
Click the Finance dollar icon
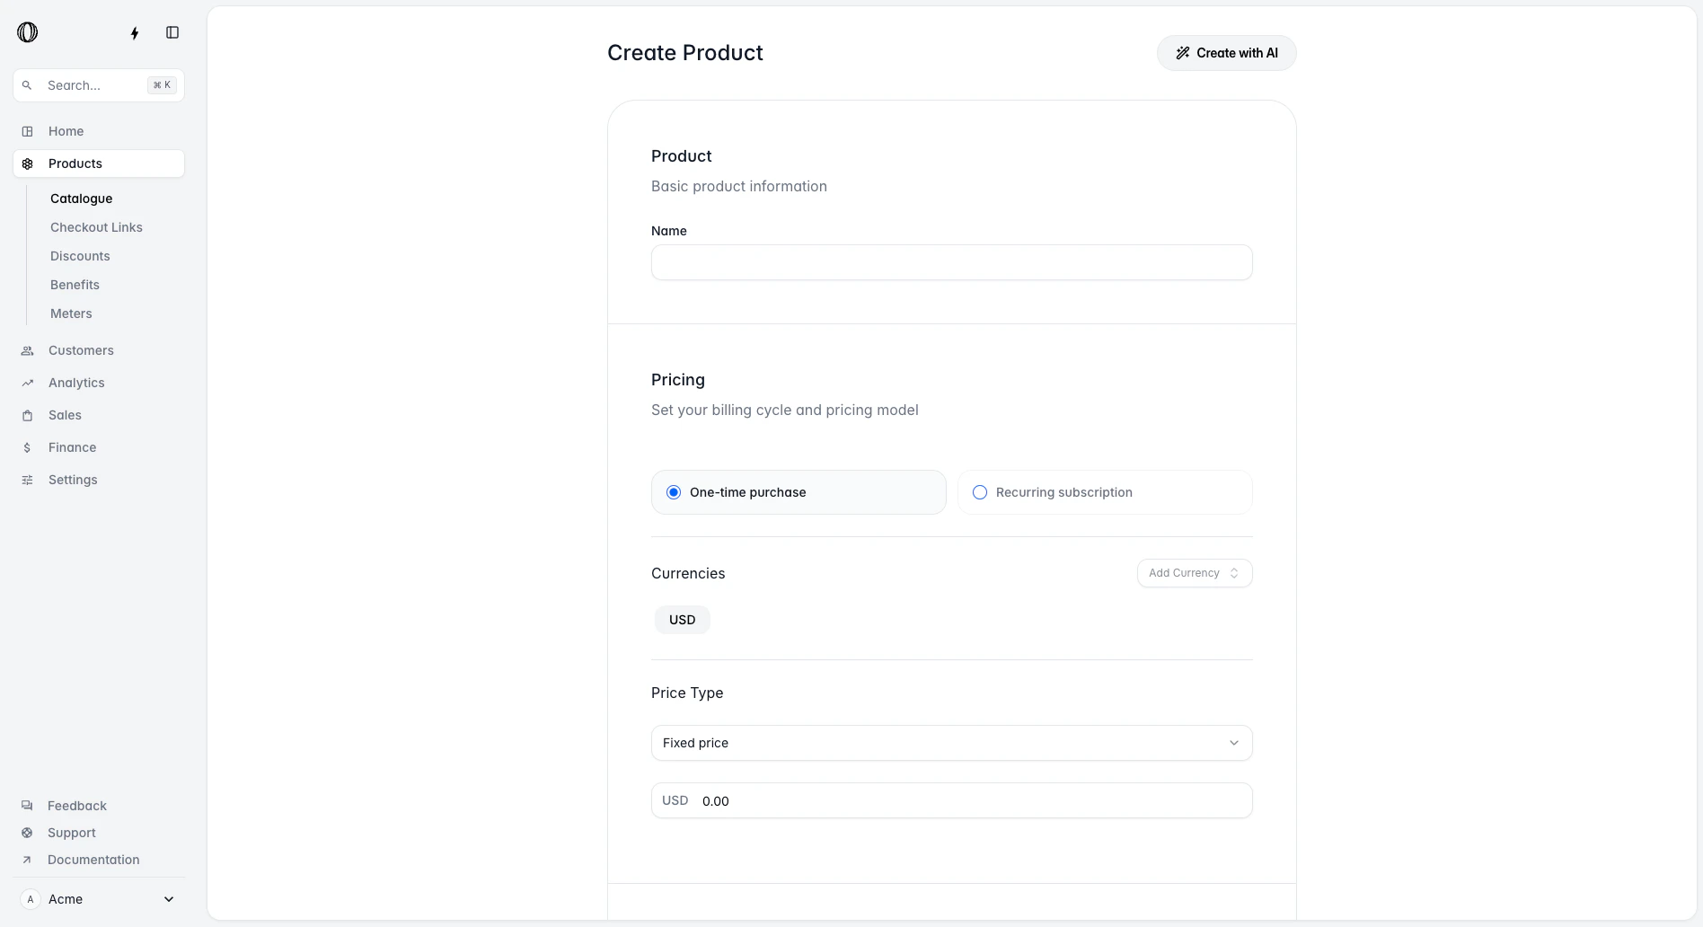coord(28,447)
